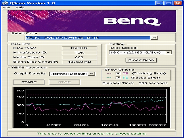Click the BenQ banner image
This screenshot has height=138, width=184.
click(92, 21)
